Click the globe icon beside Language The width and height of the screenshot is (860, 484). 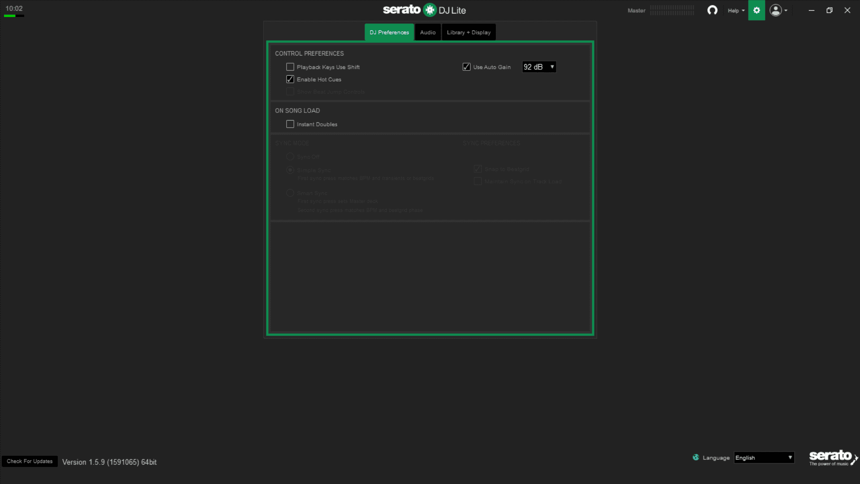[696, 458]
